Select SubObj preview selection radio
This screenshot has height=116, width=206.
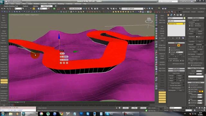click(x=174, y=61)
